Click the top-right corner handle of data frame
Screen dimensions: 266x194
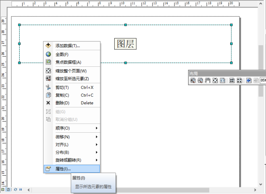231,25
